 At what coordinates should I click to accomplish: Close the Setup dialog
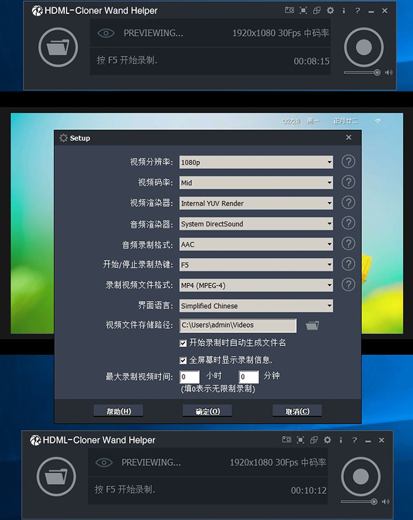pyautogui.click(x=349, y=137)
